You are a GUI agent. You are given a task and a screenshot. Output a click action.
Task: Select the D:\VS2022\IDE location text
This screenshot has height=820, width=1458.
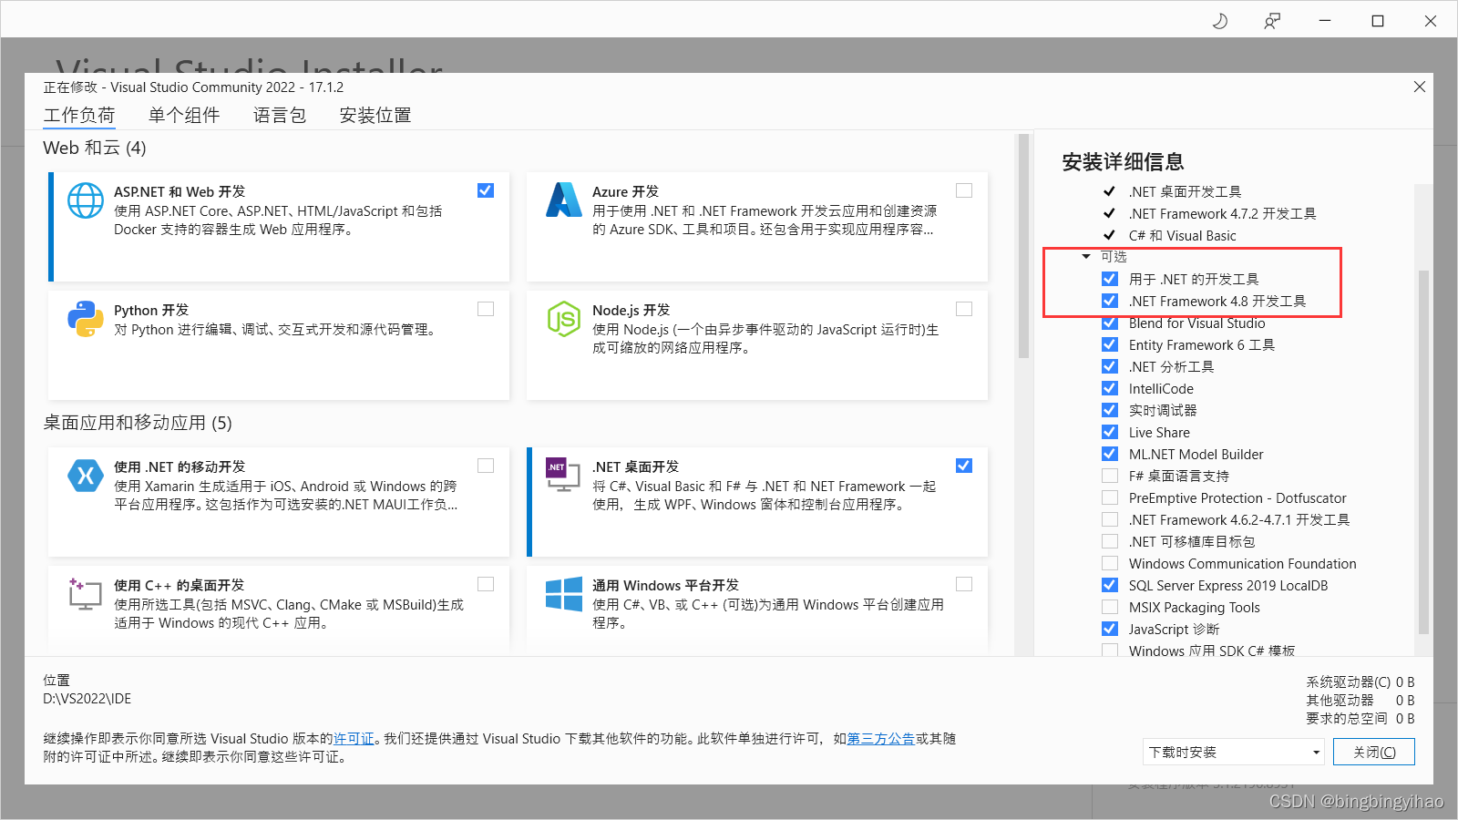click(x=87, y=699)
